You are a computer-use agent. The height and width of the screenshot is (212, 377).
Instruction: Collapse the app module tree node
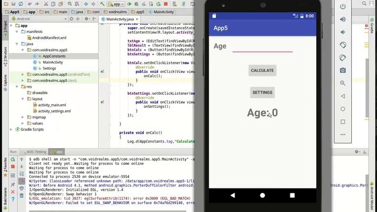coord(11,25)
